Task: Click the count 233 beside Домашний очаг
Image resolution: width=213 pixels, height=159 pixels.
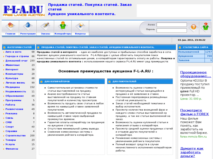Action: [x=32, y=61]
